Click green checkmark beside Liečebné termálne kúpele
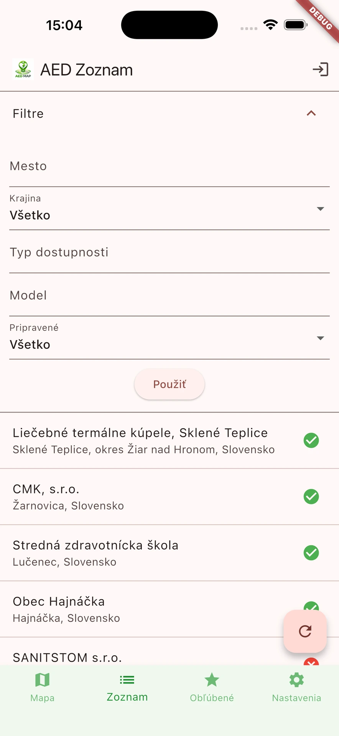339x736 pixels. [311, 440]
